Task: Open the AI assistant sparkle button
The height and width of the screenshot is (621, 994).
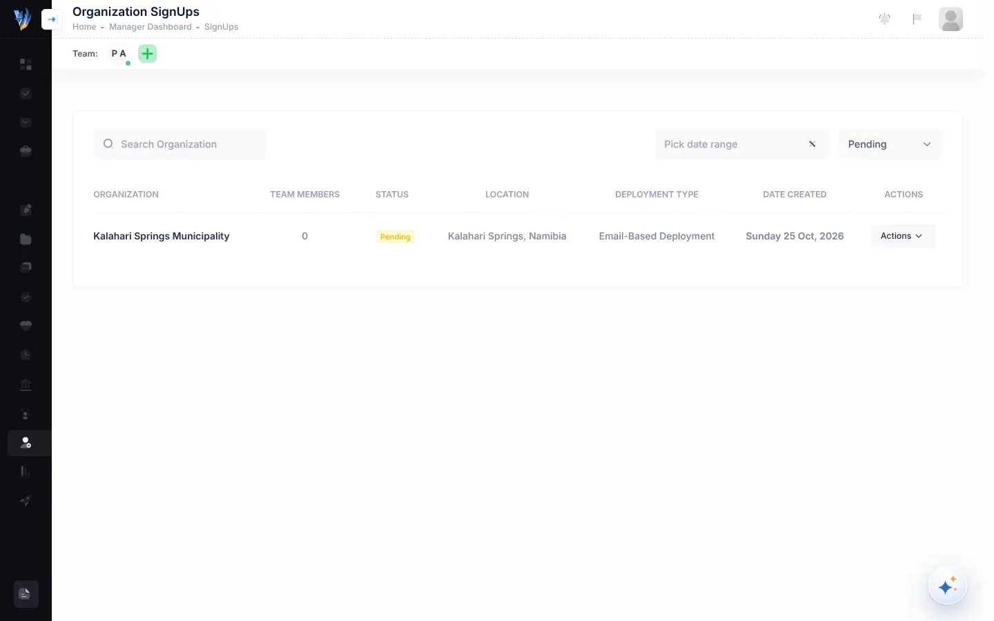Action: [x=947, y=586]
